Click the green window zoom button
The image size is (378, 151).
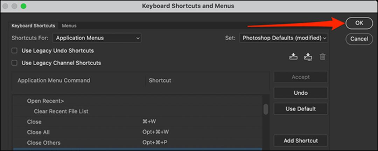coord(23,6)
